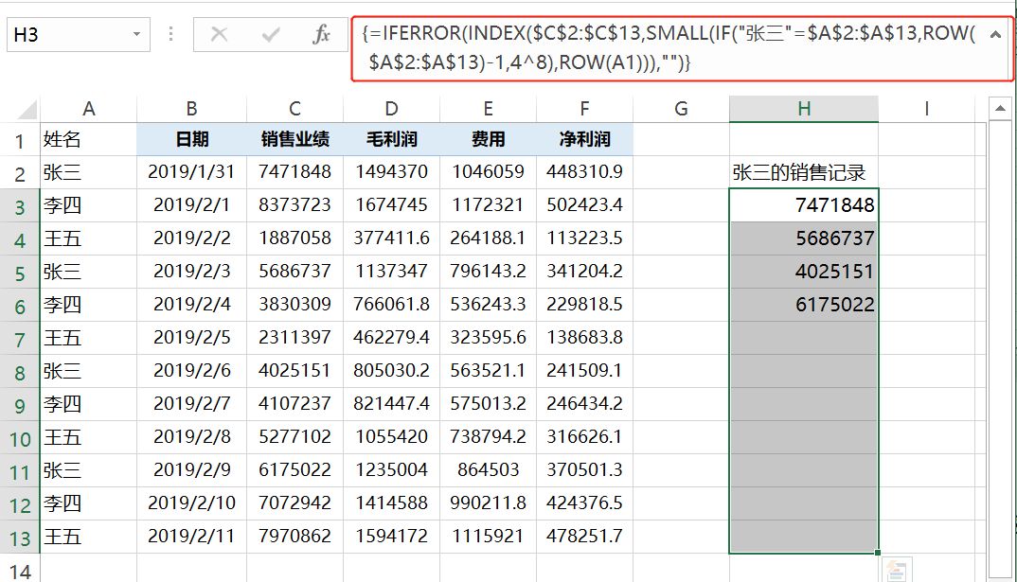
Task: Select column A header
Action: pos(89,109)
